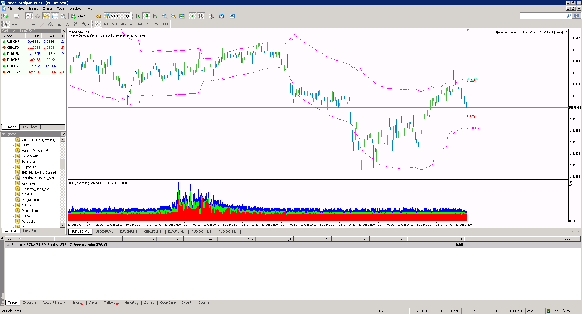Open the Journal terminal tab
The height and width of the screenshot is (314, 582).
(204, 302)
